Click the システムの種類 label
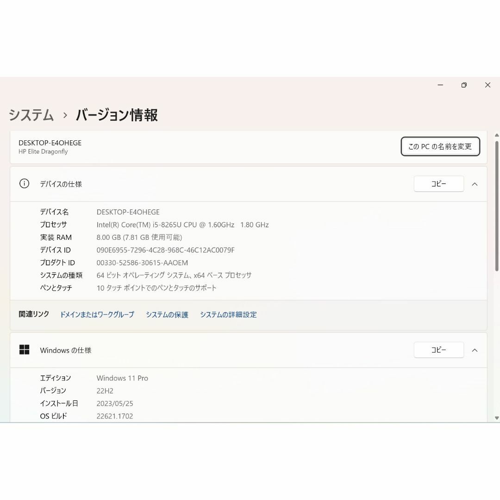This screenshot has width=500, height=500. tap(61, 275)
